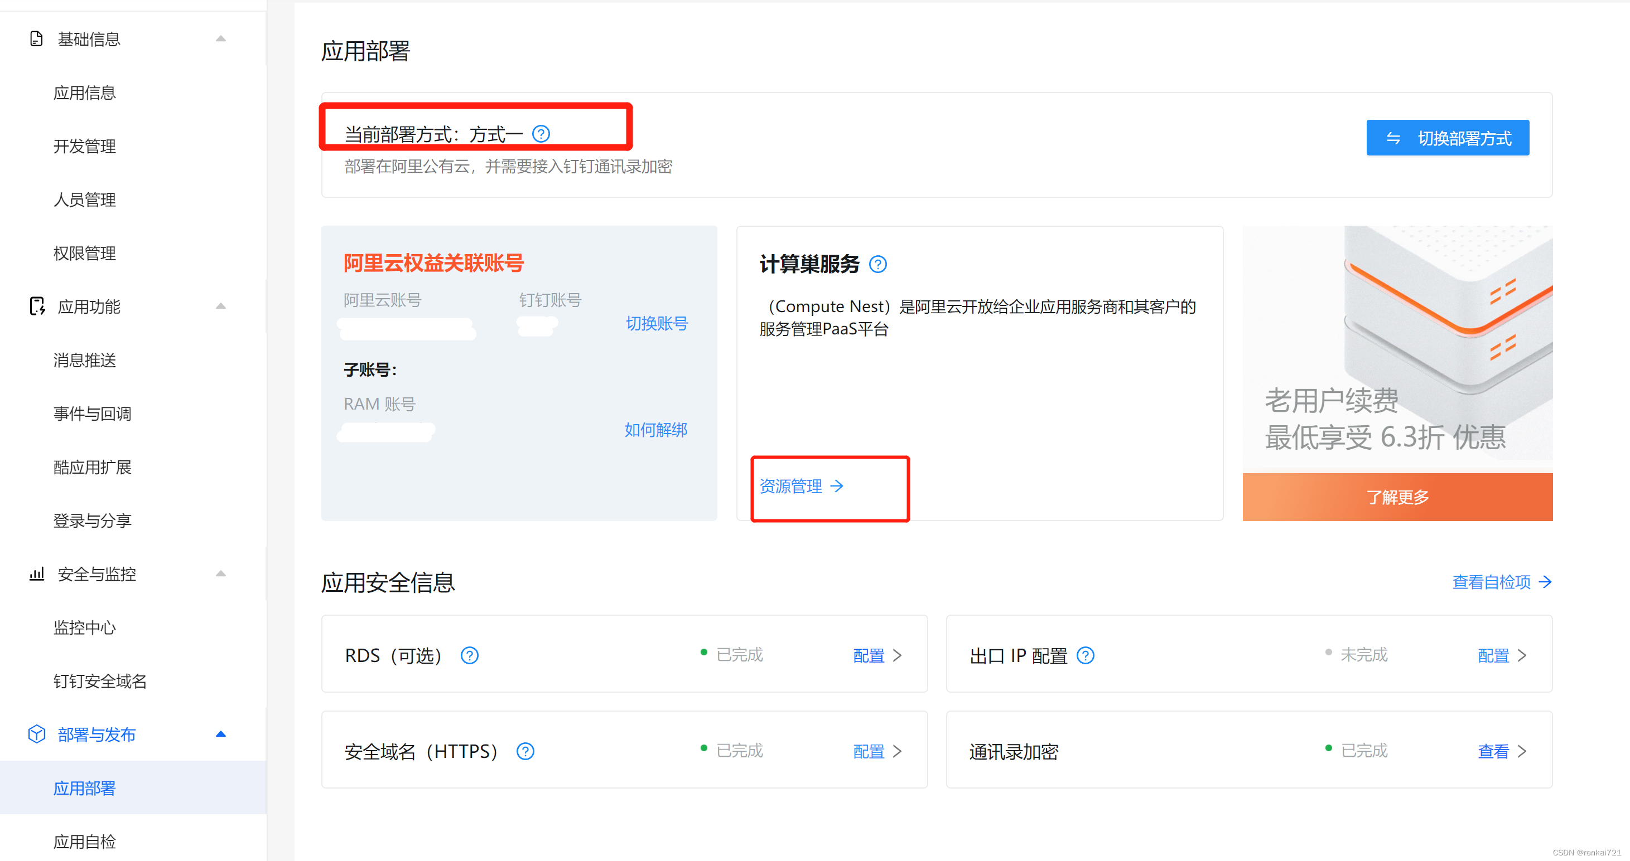This screenshot has height=861, width=1630.
Task: Click help icon next to RDS（可选）
Action: [x=469, y=655]
